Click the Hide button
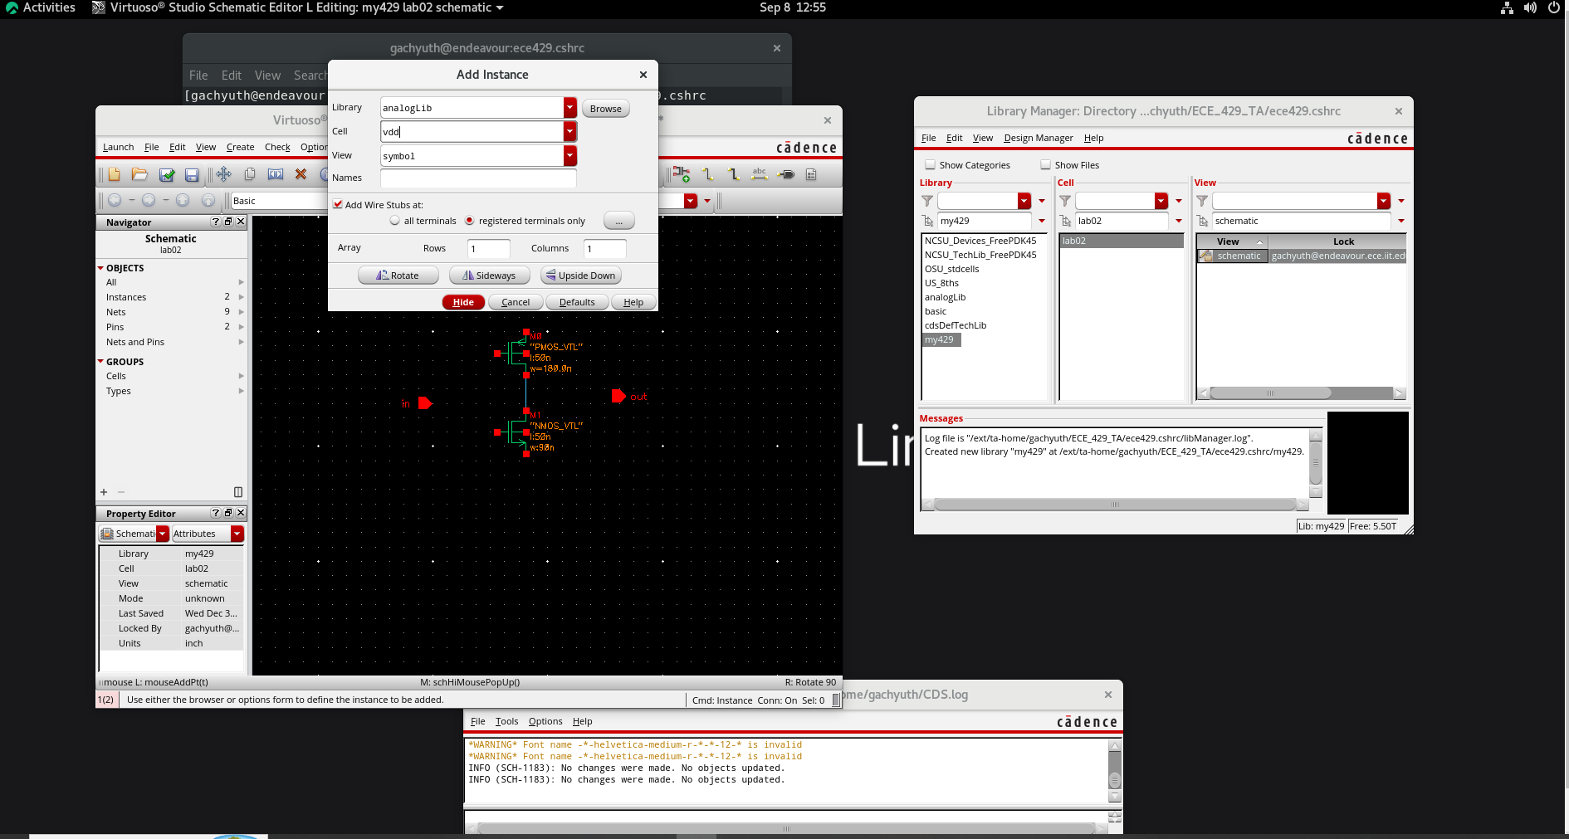This screenshot has height=839, width=1569. [x=463, y=302]
